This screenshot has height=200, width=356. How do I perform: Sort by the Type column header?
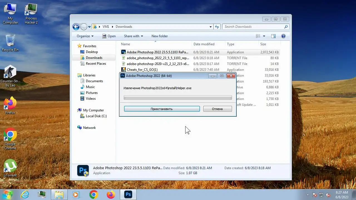point(242,44)
